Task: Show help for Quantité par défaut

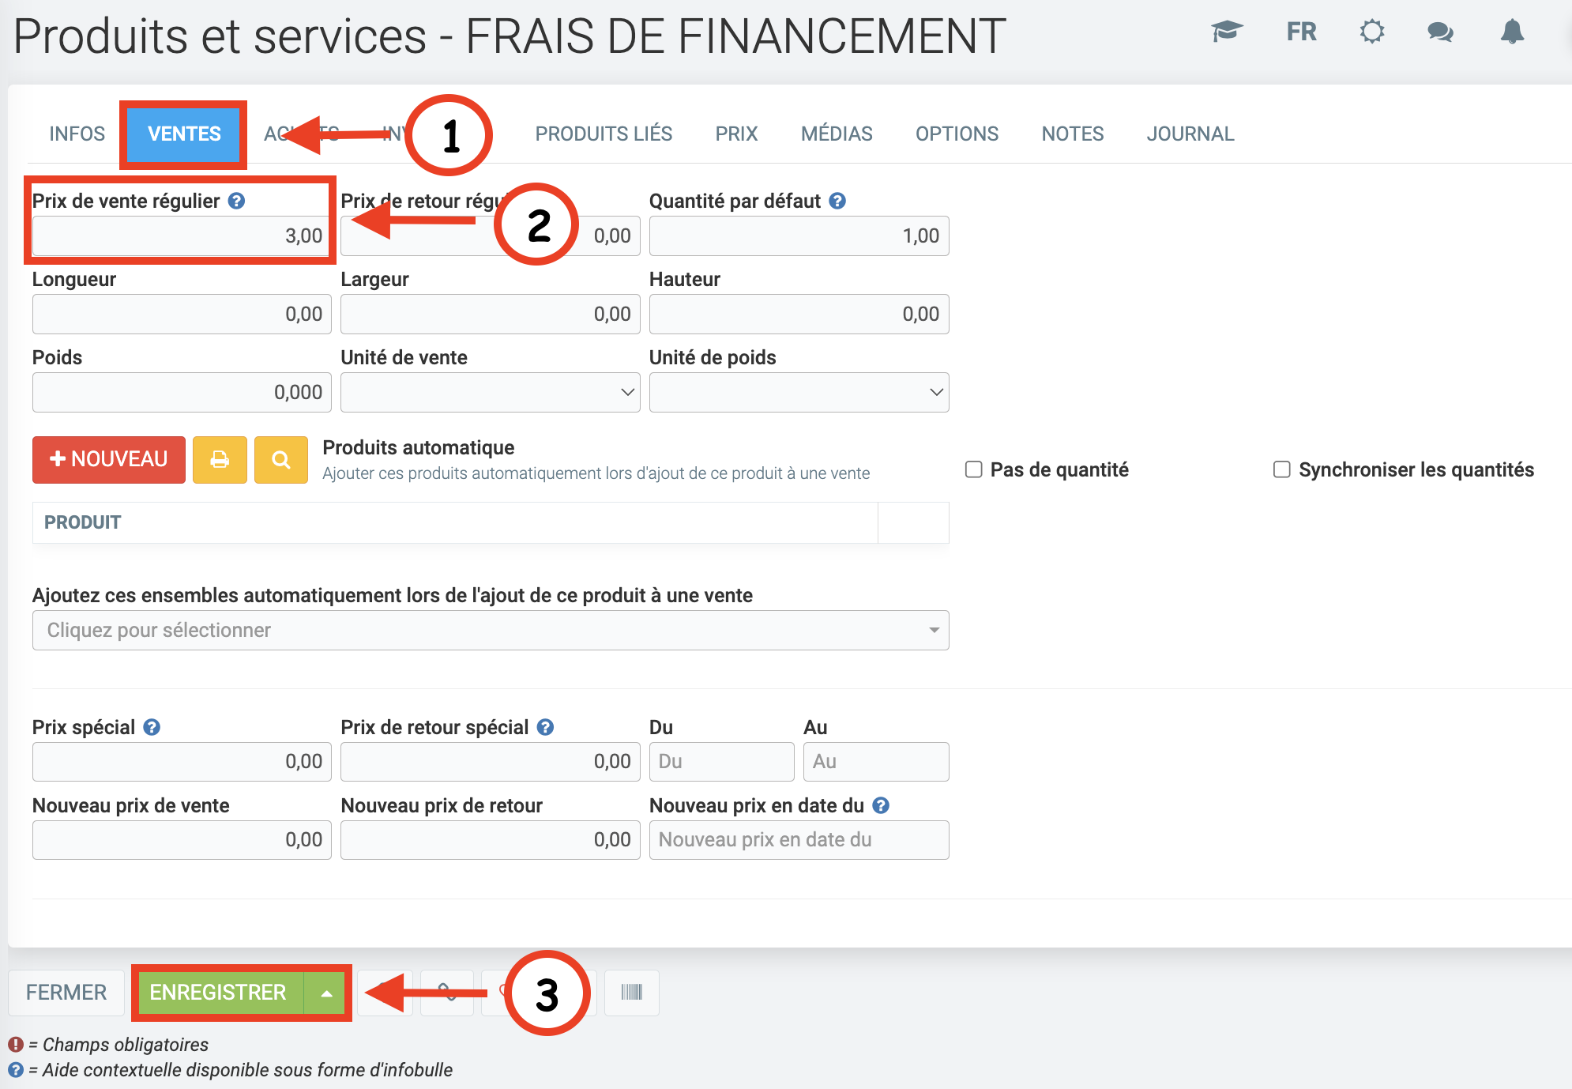Action: [837, 201]
